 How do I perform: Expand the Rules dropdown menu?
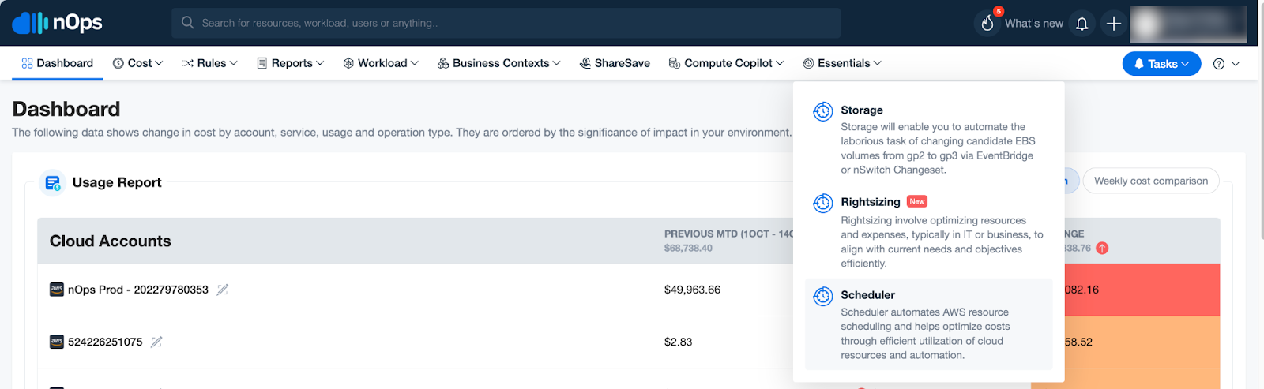(209, 63)
